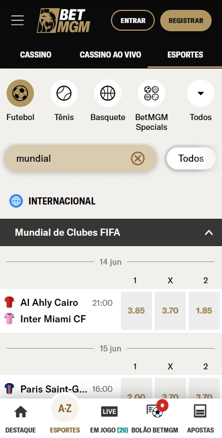Expand the Todos sports dropdown
The width and height of the screenshot is (222, 438).
tap(201, 93)
